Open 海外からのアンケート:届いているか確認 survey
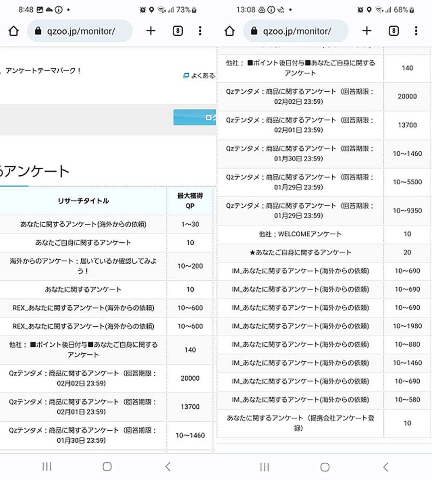Image resolution: width=432 pixels, height=480 pixels. pyautogui.click(x=83, y=266)
